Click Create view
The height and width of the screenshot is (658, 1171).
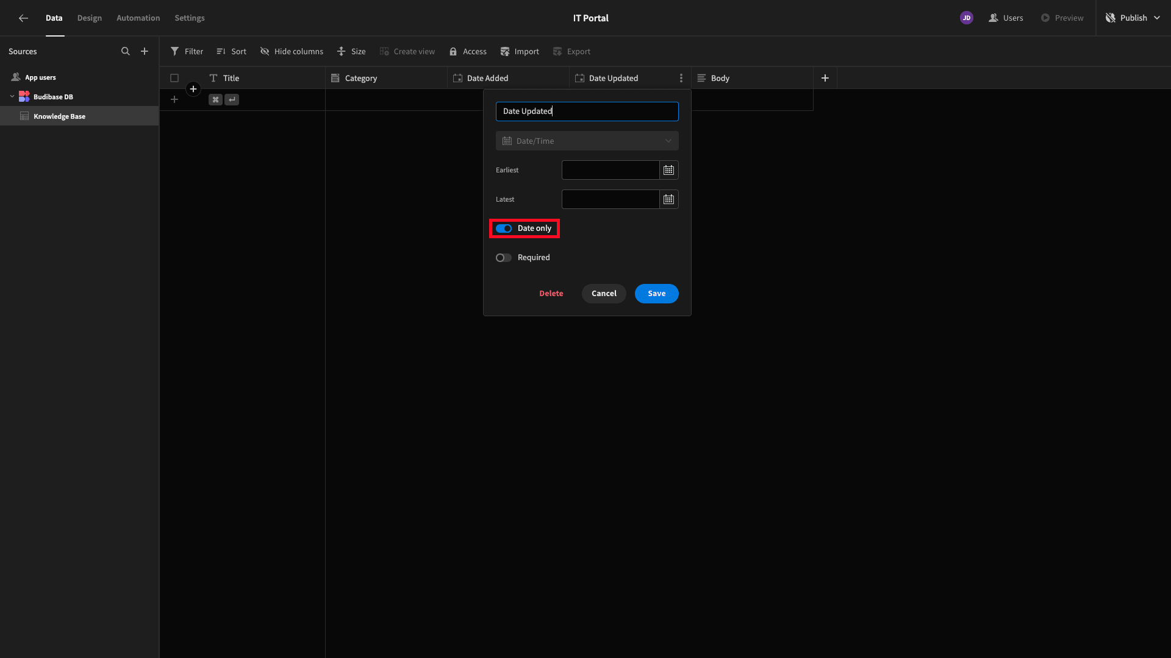pos(407,51)
